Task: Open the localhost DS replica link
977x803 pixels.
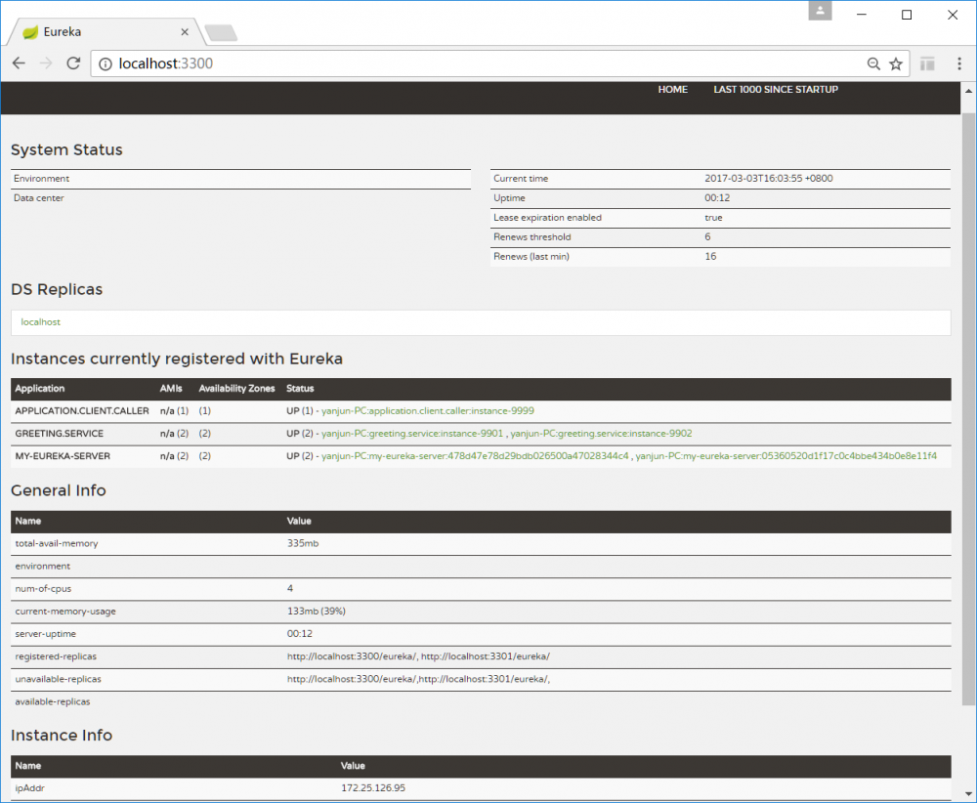Action: pyautogui.click(x=40, y=322)
